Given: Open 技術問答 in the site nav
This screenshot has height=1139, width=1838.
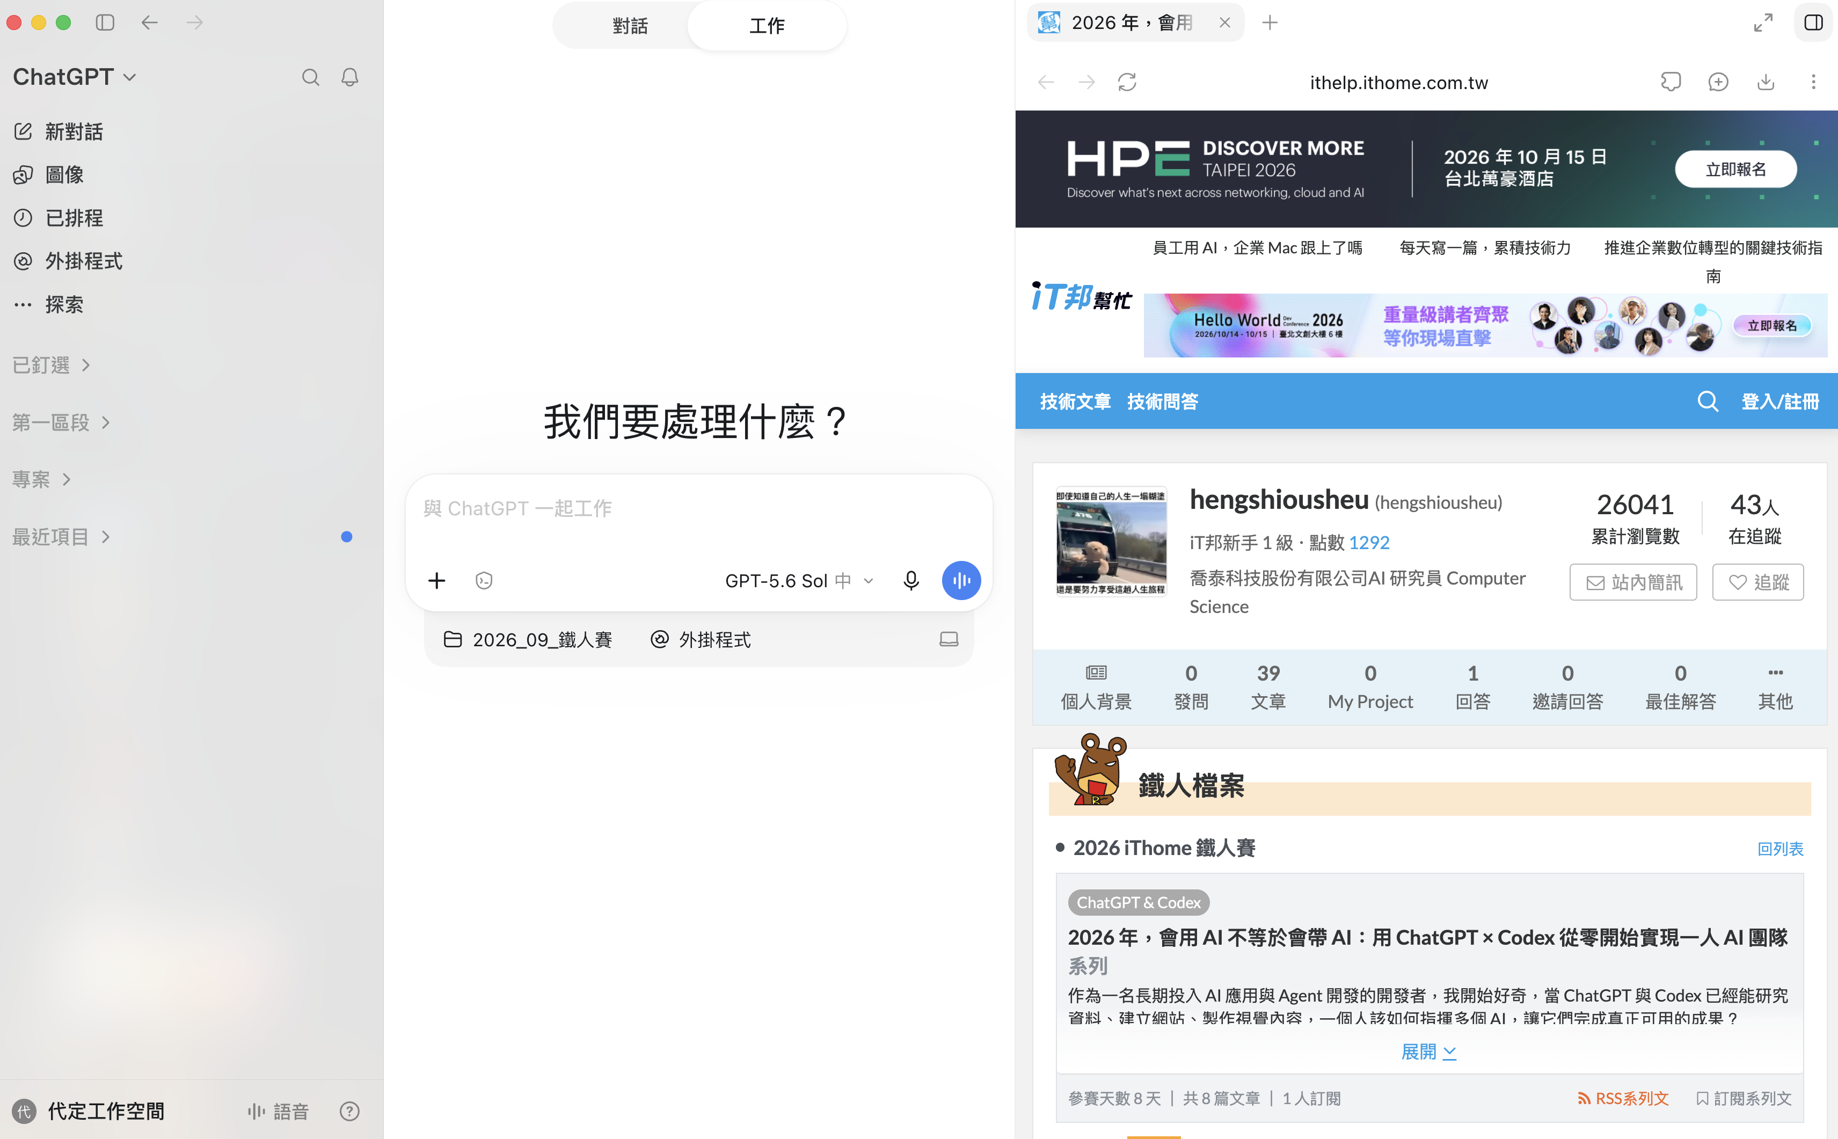Looking at the screenshot, I should [1162, 401].
